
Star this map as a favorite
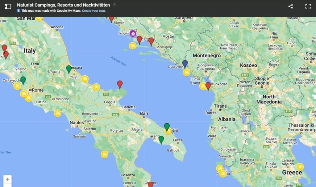pyautogui.click(x=114, y=5)
